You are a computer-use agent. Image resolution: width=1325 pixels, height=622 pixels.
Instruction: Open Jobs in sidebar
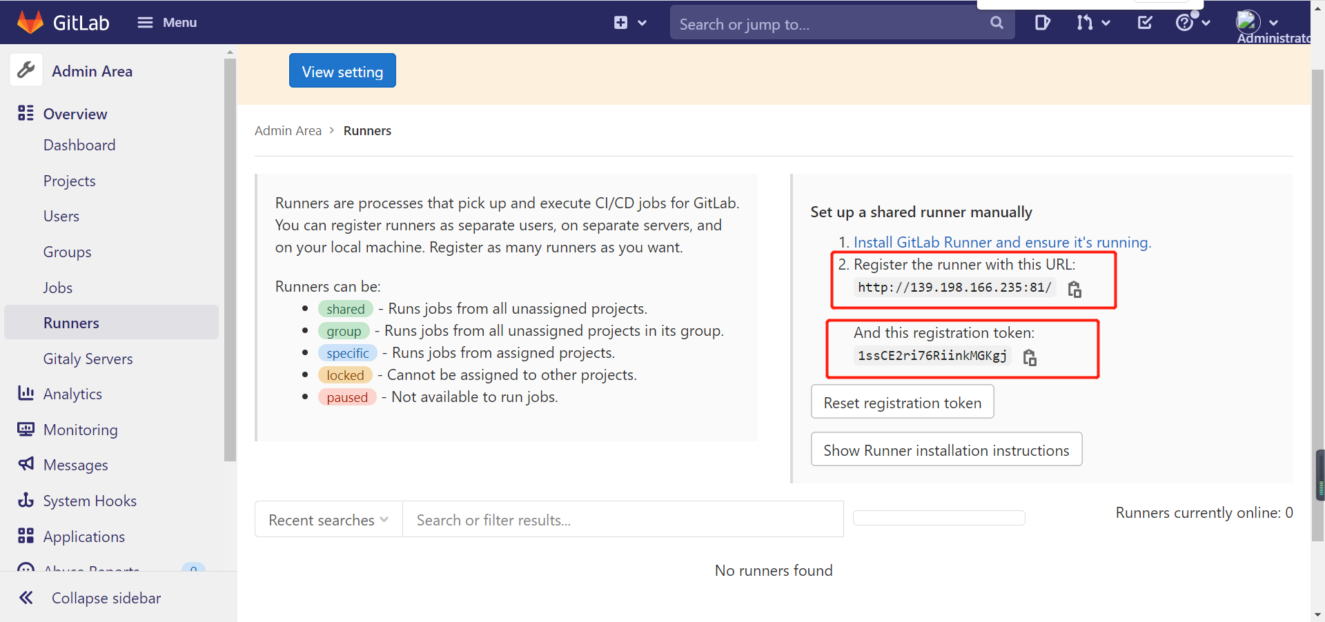coord(58,288)
